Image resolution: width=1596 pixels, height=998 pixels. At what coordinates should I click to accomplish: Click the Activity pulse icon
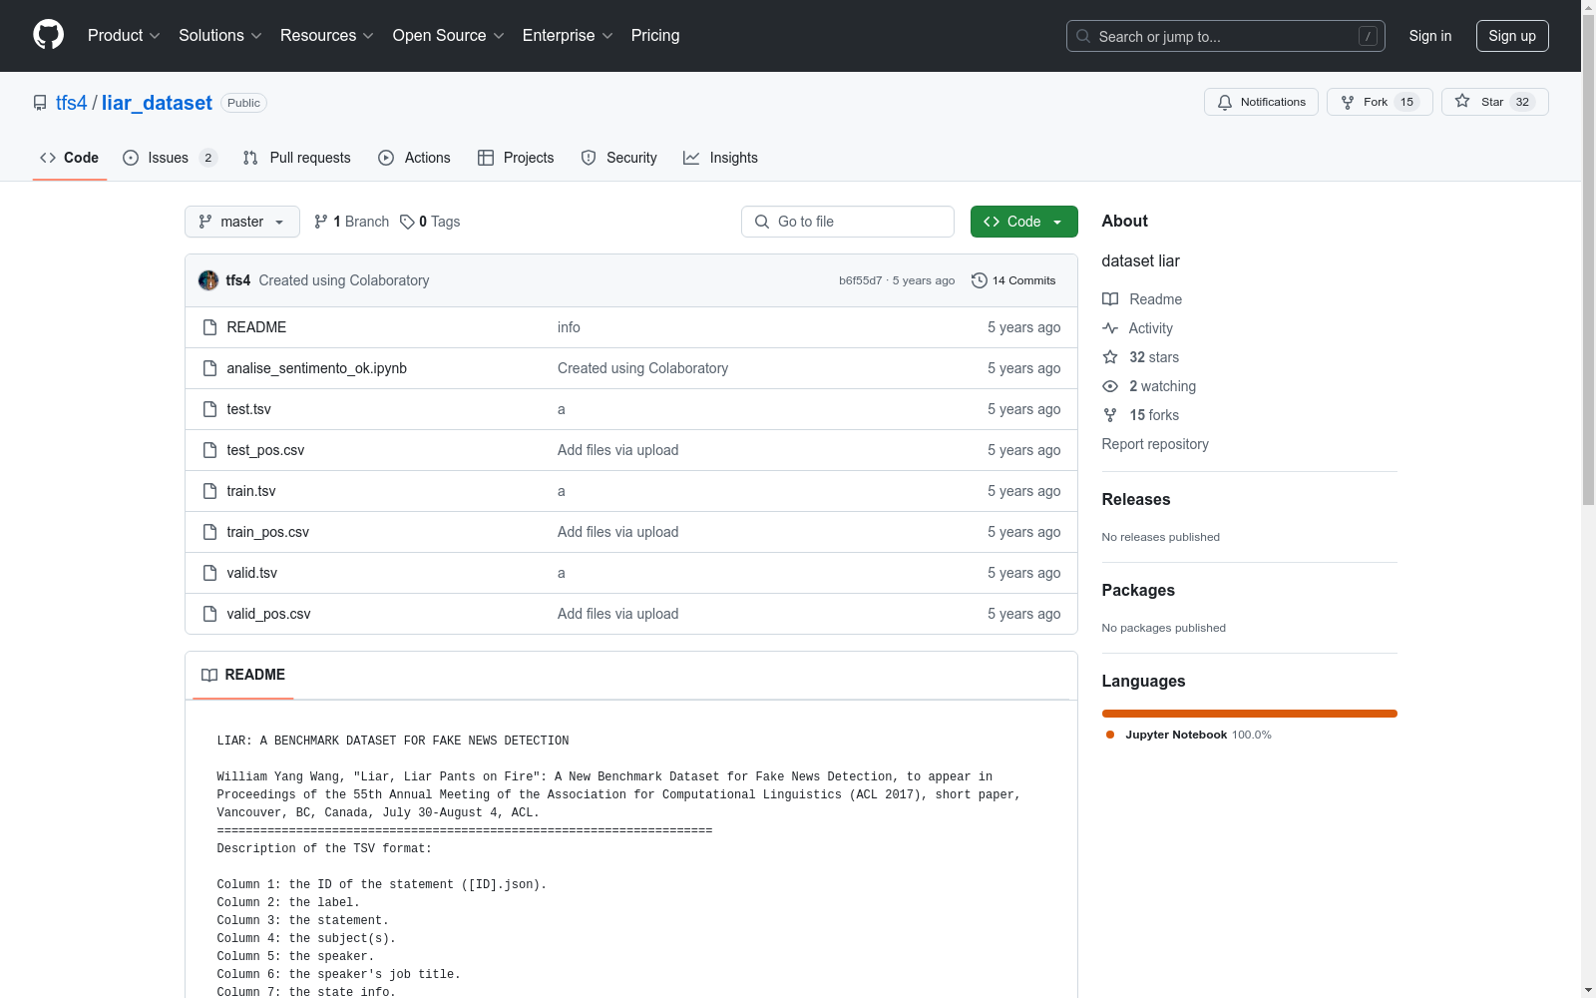[1110, 328]
